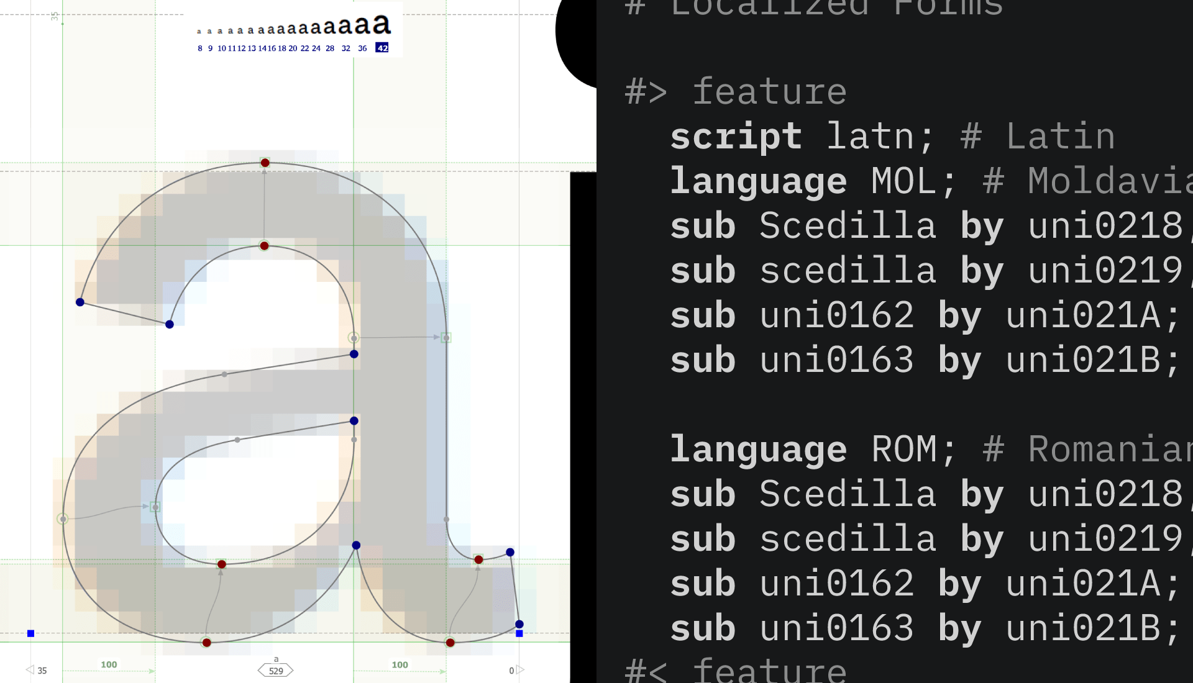Select blue node where bowl bottom meets the stem
Viewport: 1193px width, 683px height.
click(x=356, y=545)
